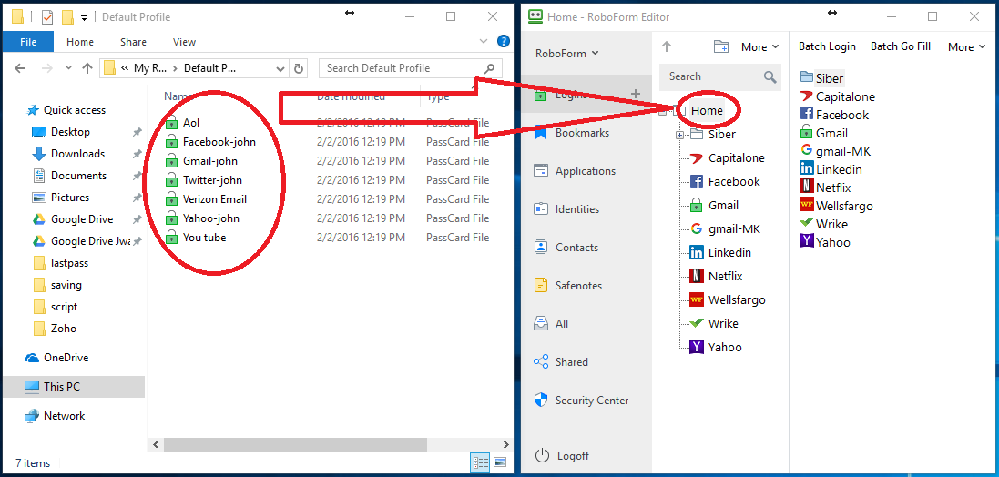The image size is (999, 477).
Task: Open the Share ribbon tab in Explorer
Action: (133, 42)
